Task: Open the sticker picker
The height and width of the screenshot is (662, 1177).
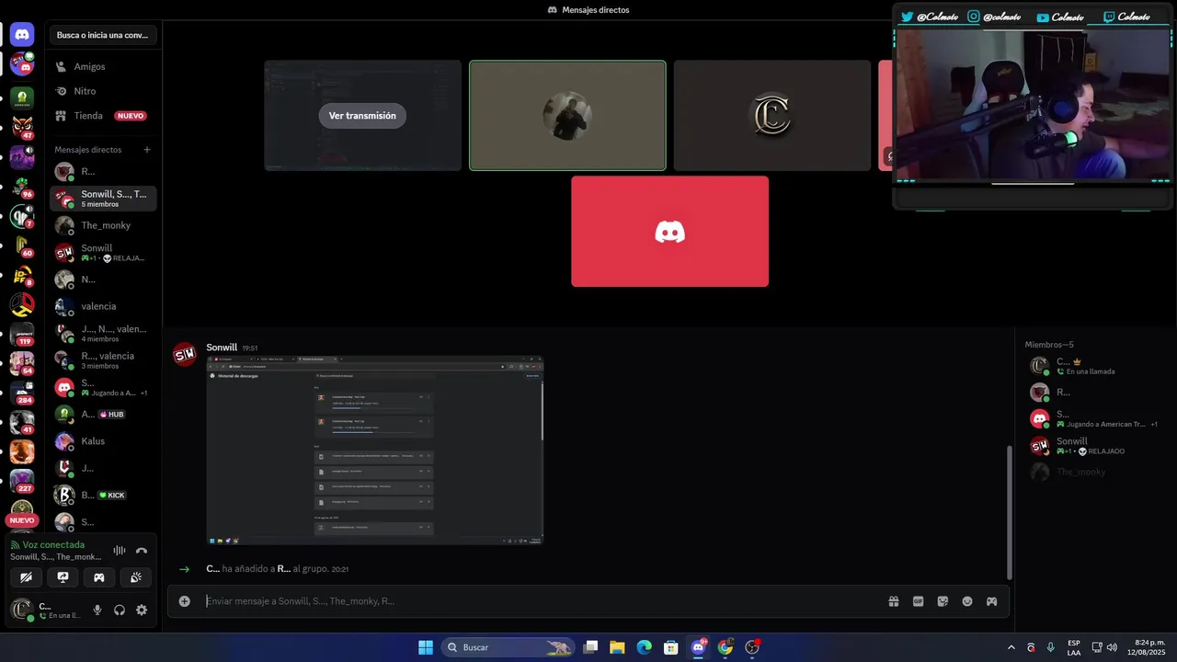Action: [x=943, y=601]
